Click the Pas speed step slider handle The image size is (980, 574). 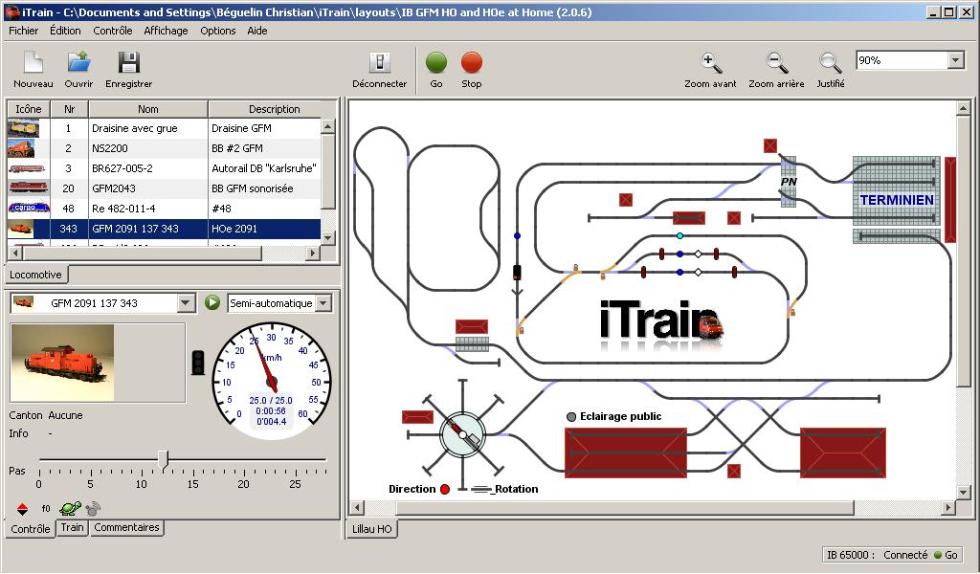(x=163, y=460)
